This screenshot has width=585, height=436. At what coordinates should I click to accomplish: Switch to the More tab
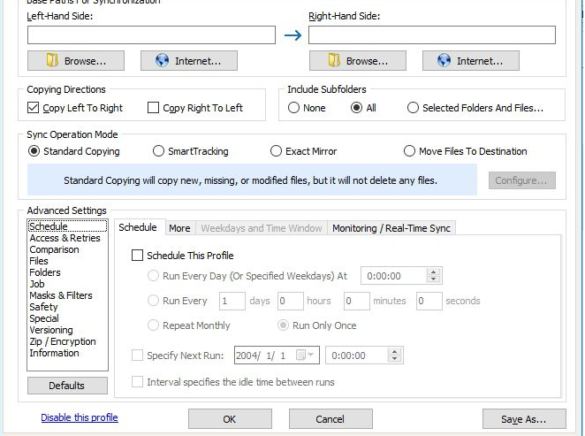[179, 228]
